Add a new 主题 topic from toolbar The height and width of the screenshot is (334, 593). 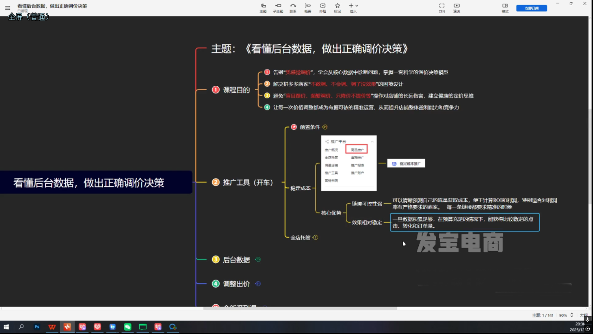tap(263, 8)
